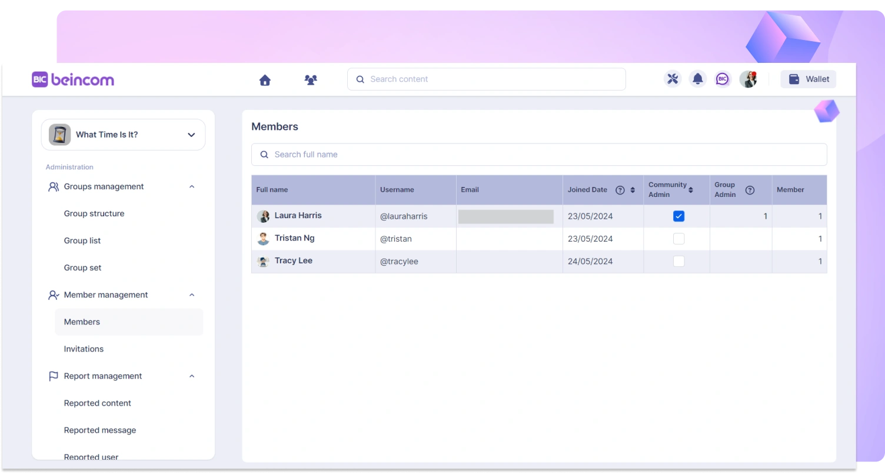The image size is (885, 475).
Task: Click Tracy Lee's avatar
Action: pos(263,261)
